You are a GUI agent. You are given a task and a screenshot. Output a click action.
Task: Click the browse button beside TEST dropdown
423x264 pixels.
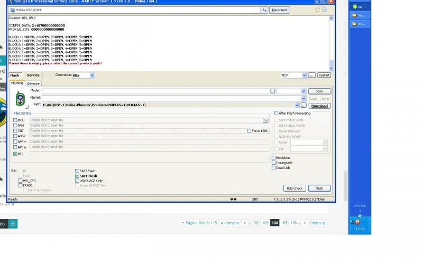[311, 75]
